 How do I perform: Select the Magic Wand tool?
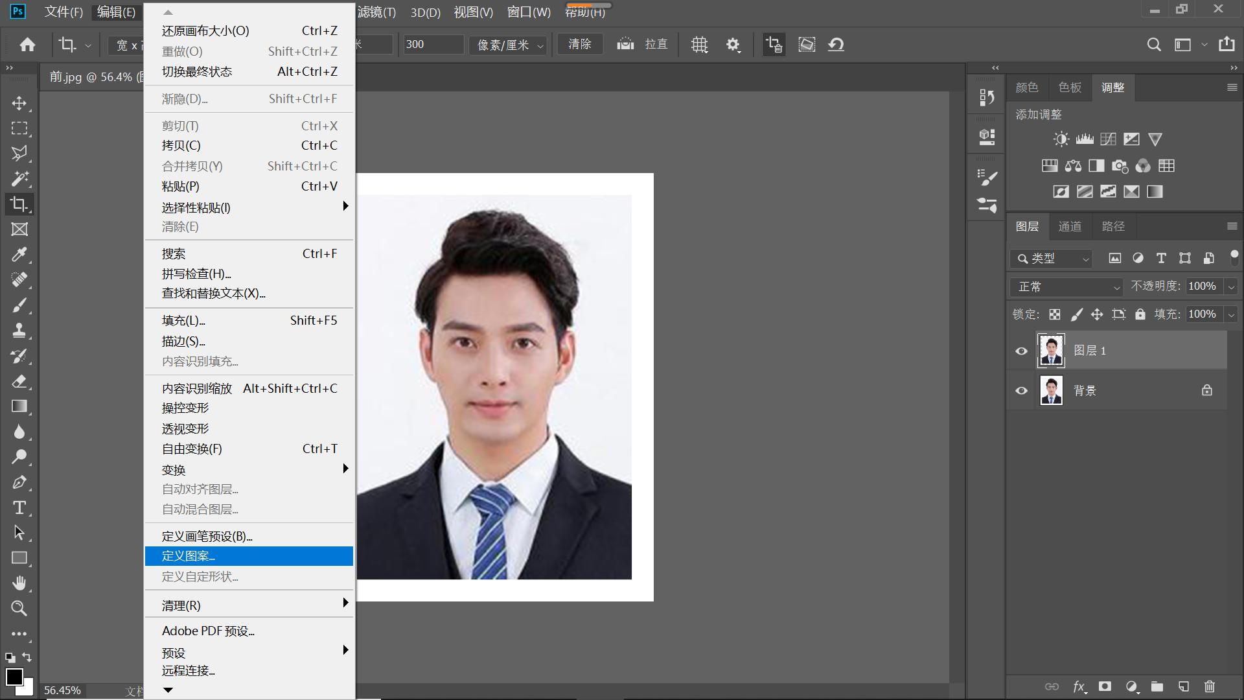(x=19, y=179)
